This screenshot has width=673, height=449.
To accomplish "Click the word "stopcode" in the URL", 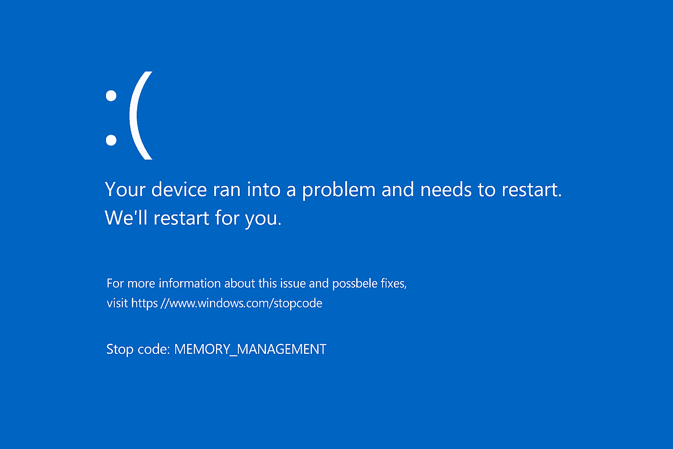I will (x=298, y=303).
